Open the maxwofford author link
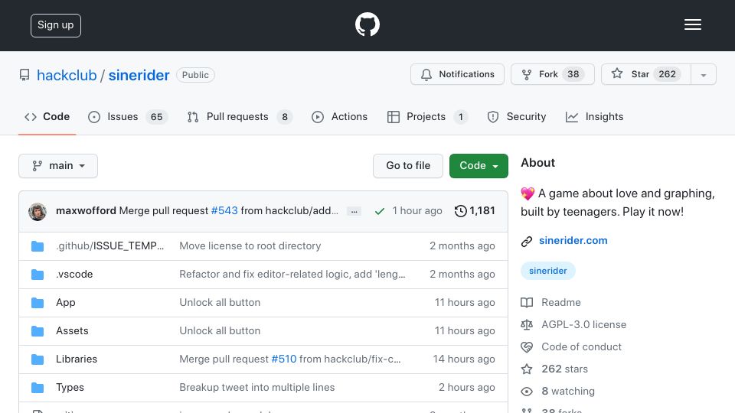This screenshot has height=413, width=735. (x=86, y=211)
